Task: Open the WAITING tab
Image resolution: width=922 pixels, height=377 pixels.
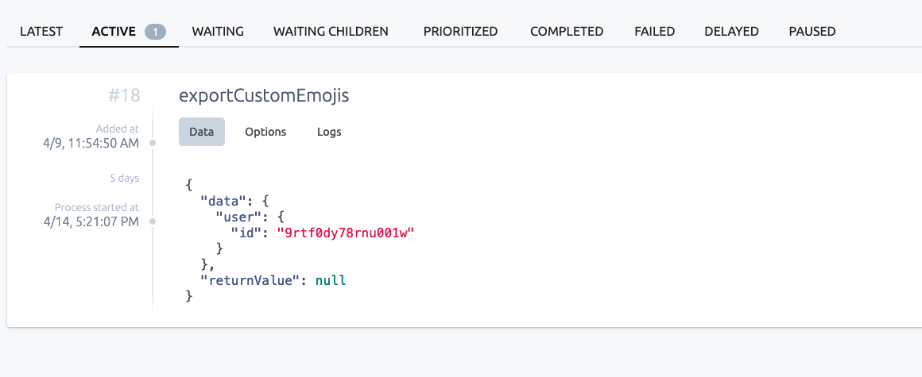Action: click(x=218, y=31)
